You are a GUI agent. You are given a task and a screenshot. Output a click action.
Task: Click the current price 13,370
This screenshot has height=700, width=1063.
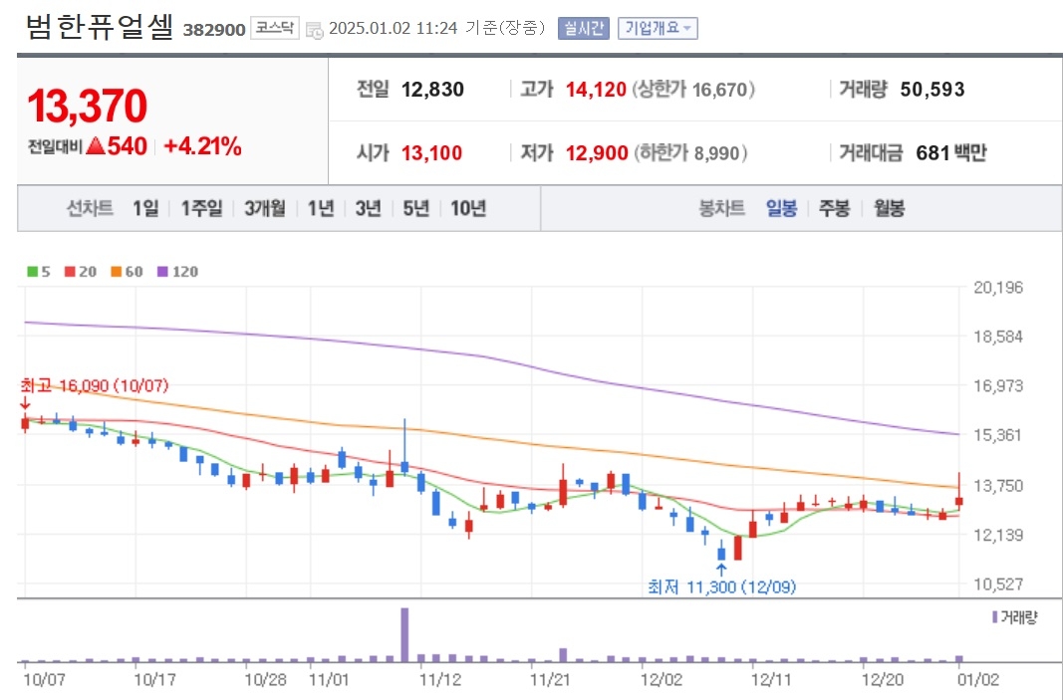point(87,106)
